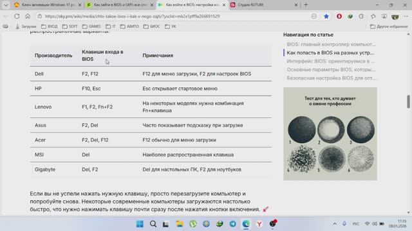Open a new tab with plus button
The width and height of the screenshot is (412, 231).
(306, 4)
